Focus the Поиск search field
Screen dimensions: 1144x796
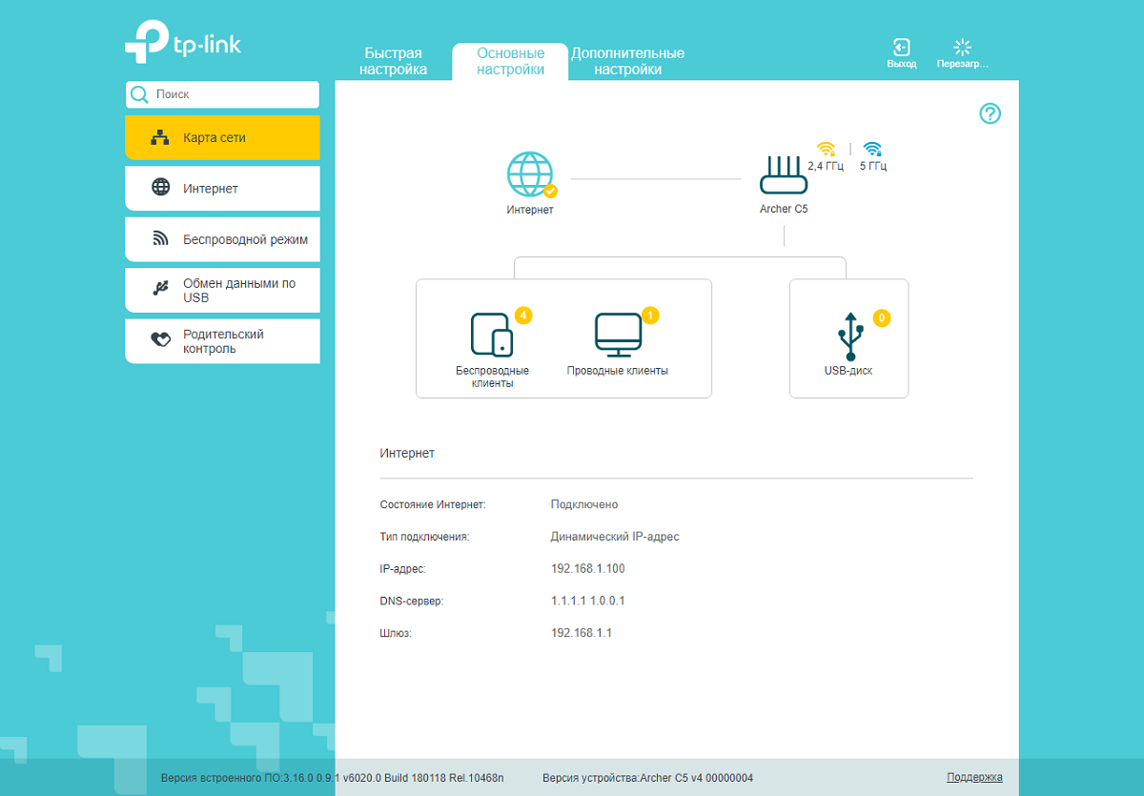(222, 94)
